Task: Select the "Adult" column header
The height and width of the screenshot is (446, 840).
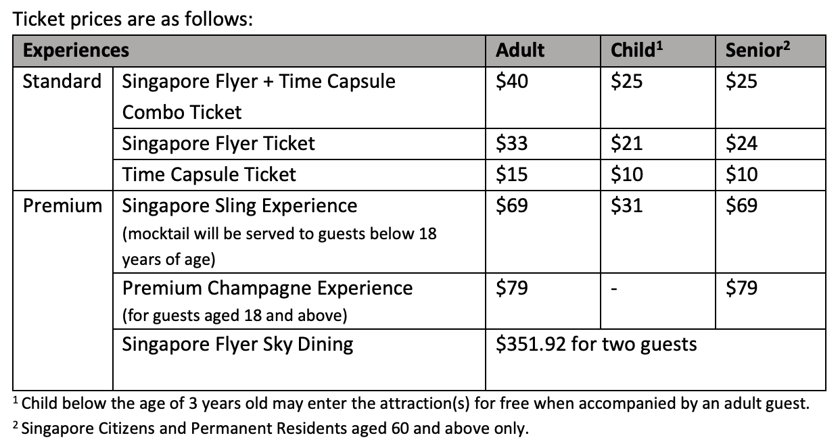Action: [519, 51]
